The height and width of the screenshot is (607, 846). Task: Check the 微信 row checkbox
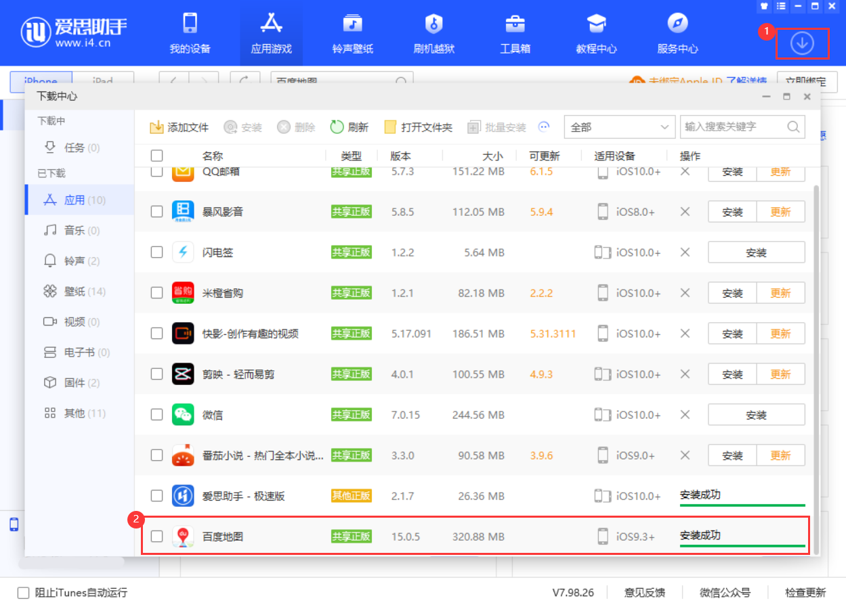point(156,415)
